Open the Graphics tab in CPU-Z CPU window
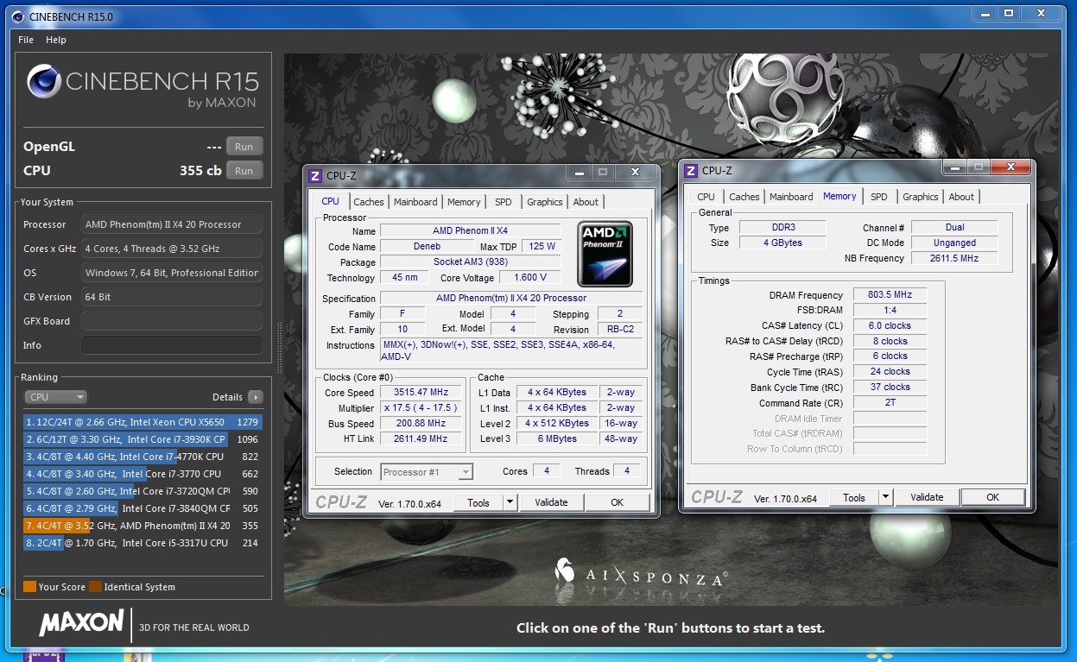Viewport: 1077px width, 662px height. point(545,202)
